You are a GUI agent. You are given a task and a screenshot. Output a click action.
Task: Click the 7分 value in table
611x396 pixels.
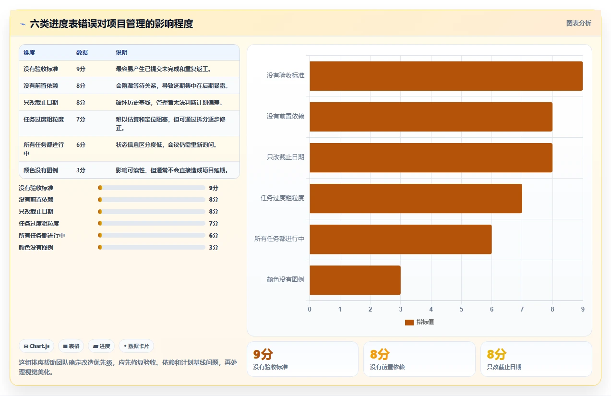tap(81, 120)
